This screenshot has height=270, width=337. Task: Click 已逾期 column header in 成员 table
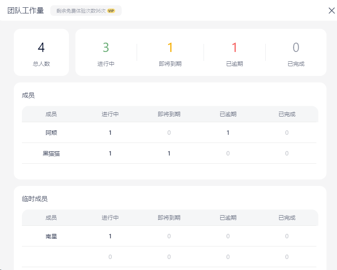point(228,114)
